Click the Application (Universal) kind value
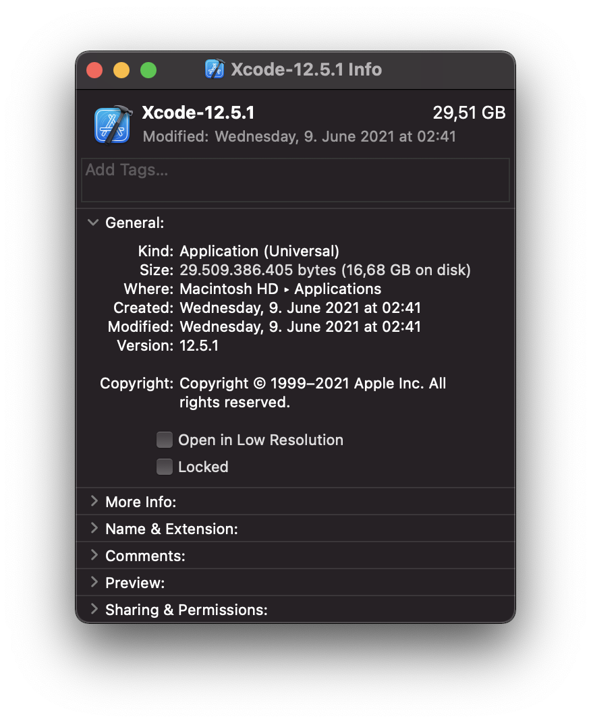 coord(259,252)
